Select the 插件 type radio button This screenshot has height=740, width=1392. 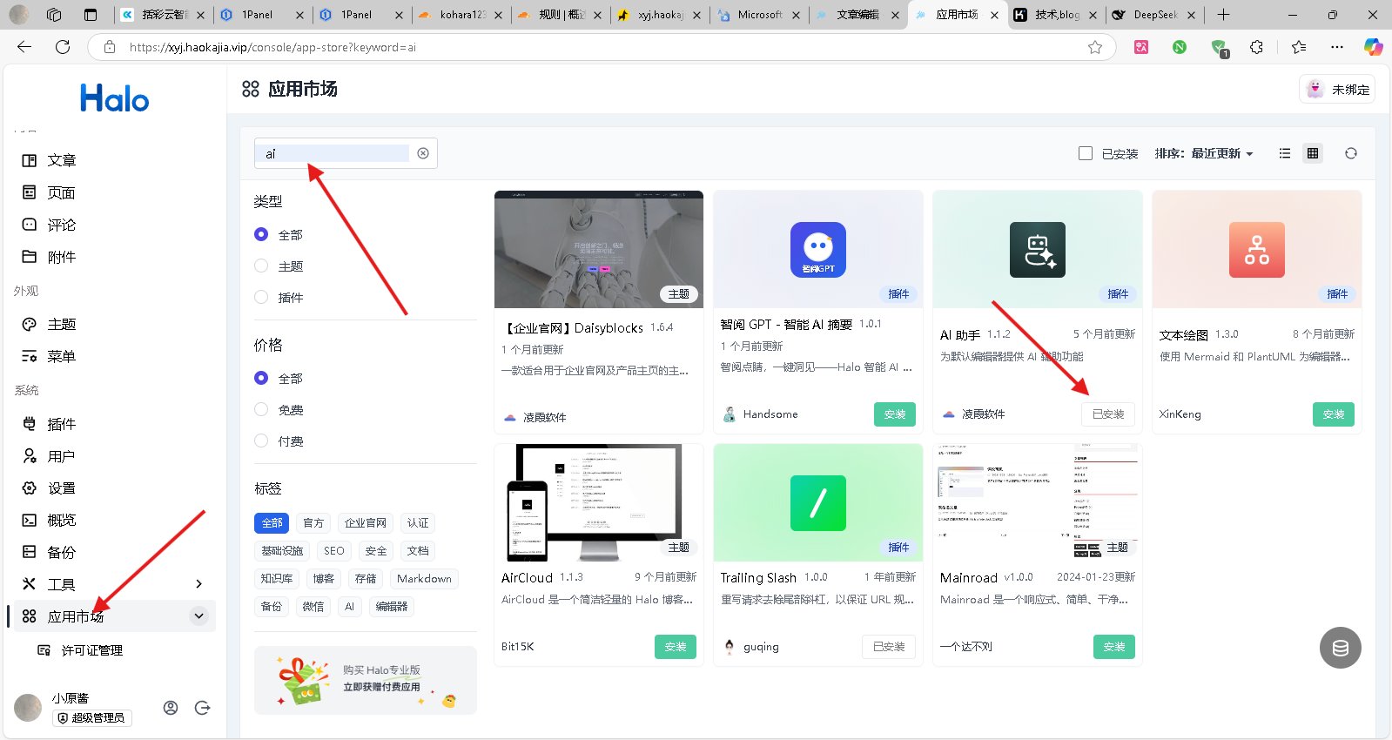261,297
